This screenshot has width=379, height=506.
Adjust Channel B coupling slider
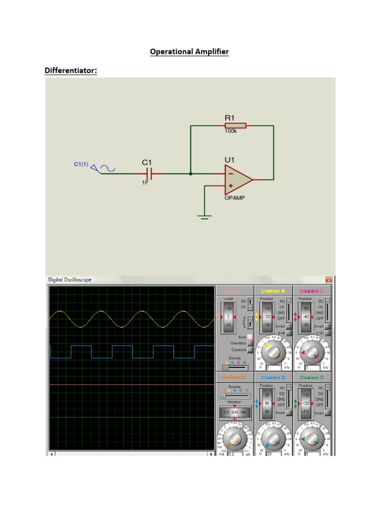coord(289,396)
